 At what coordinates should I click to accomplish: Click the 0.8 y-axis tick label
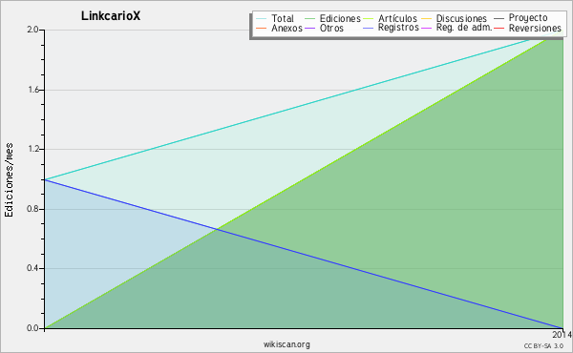pos(32,209)
